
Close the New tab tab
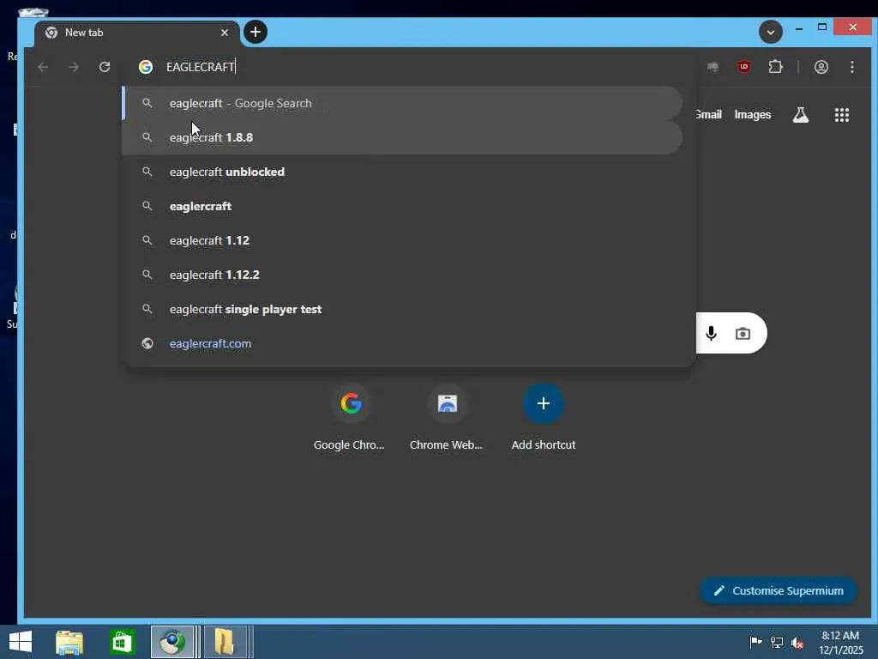(224, 33)
